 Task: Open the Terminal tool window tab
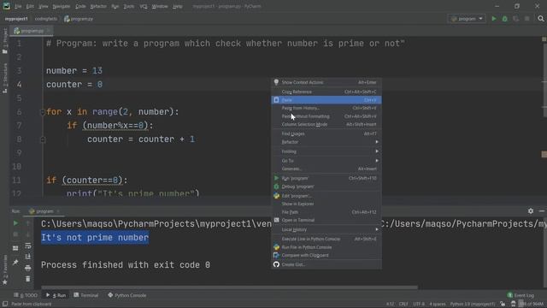click(86, 295)
